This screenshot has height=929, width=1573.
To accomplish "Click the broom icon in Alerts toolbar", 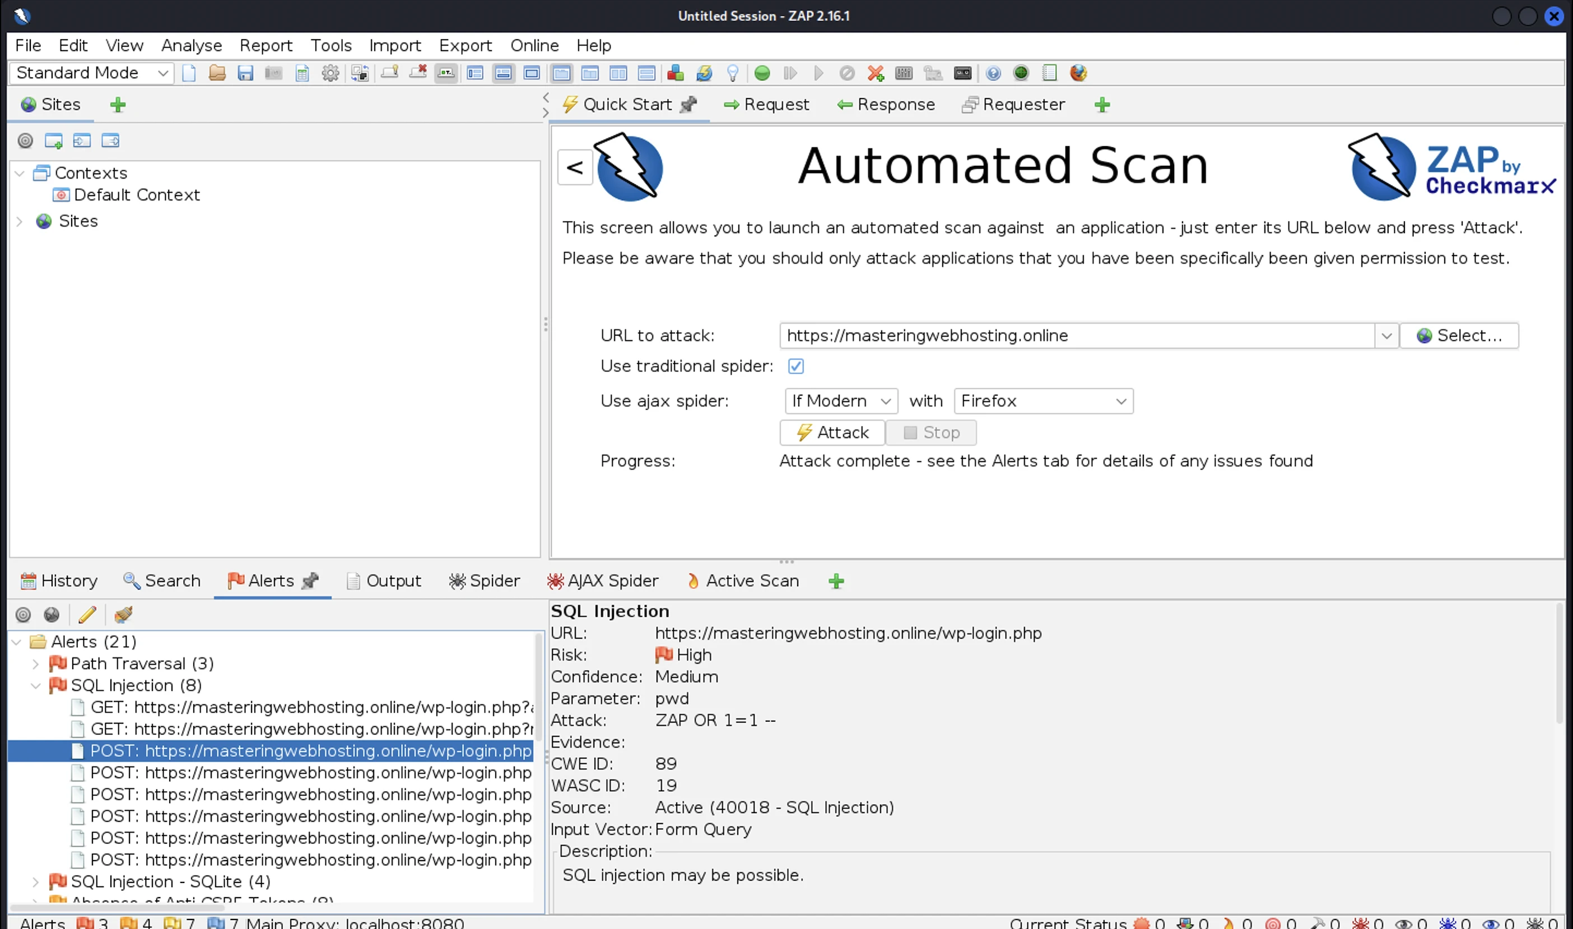I will click(x=123, y=615).
